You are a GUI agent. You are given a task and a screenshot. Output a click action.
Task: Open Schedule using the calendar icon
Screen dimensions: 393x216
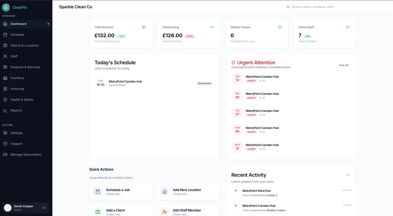[6, 35]
